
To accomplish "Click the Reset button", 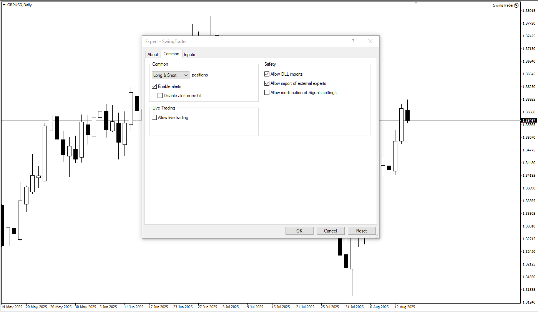I will pyautogui.click(x=362, y=231).
